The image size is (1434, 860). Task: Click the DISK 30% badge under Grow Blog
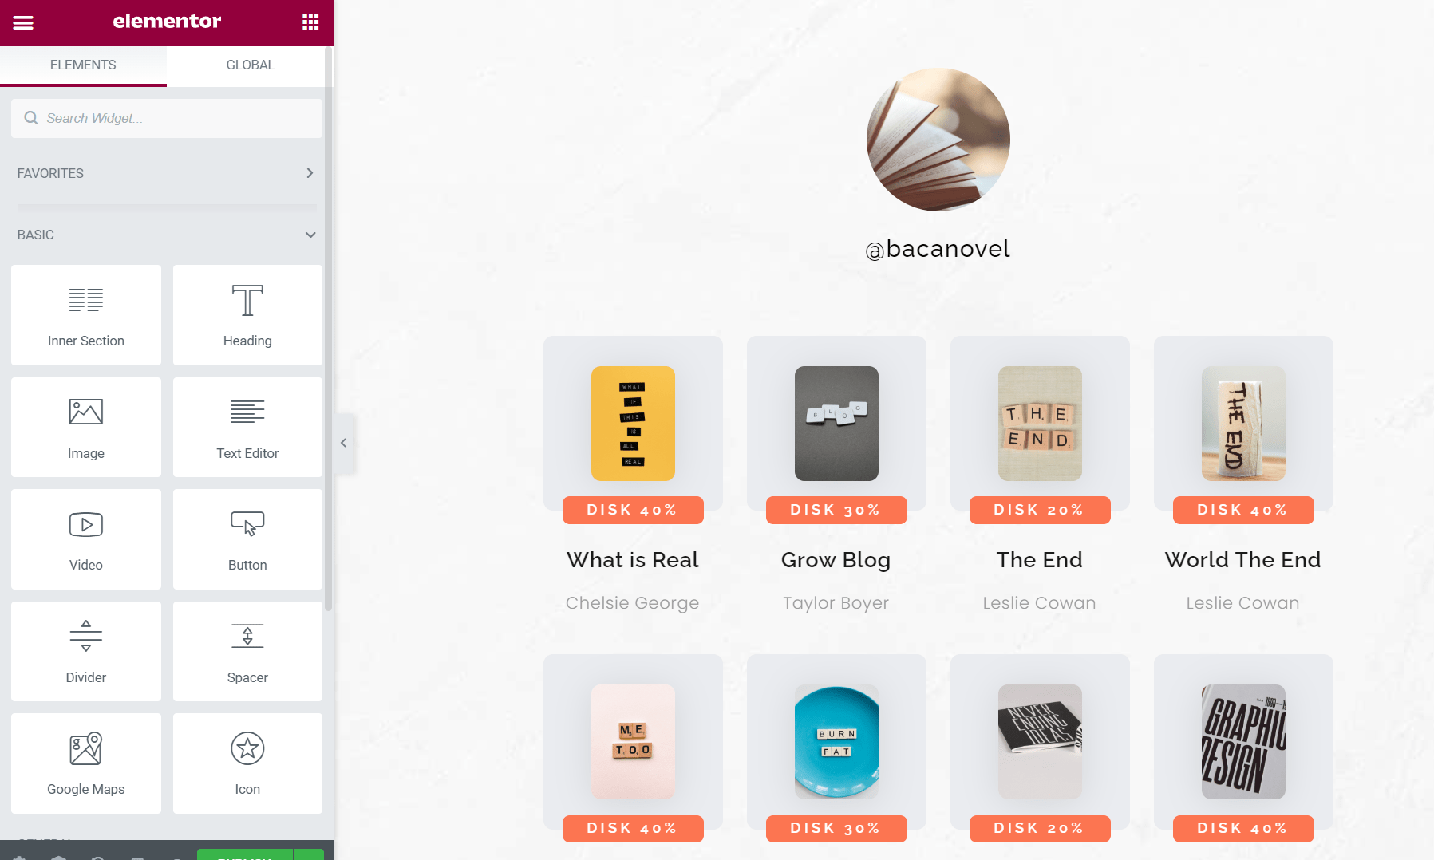point(836,510)
